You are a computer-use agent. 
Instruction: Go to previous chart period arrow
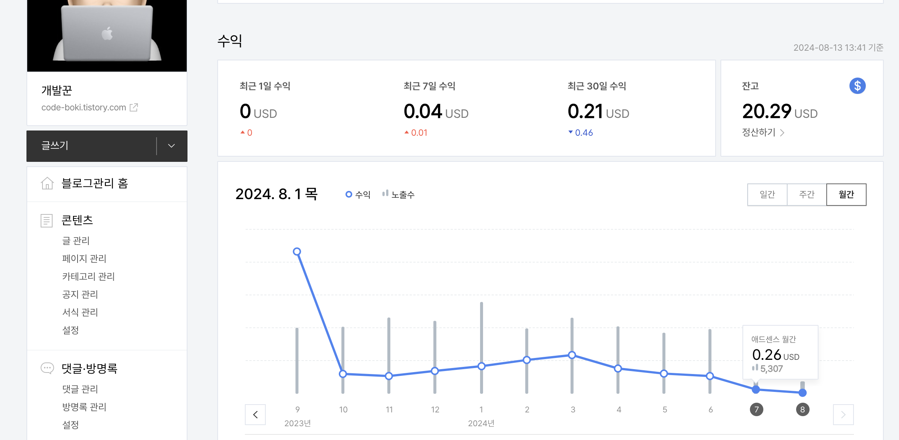point(255,415)
